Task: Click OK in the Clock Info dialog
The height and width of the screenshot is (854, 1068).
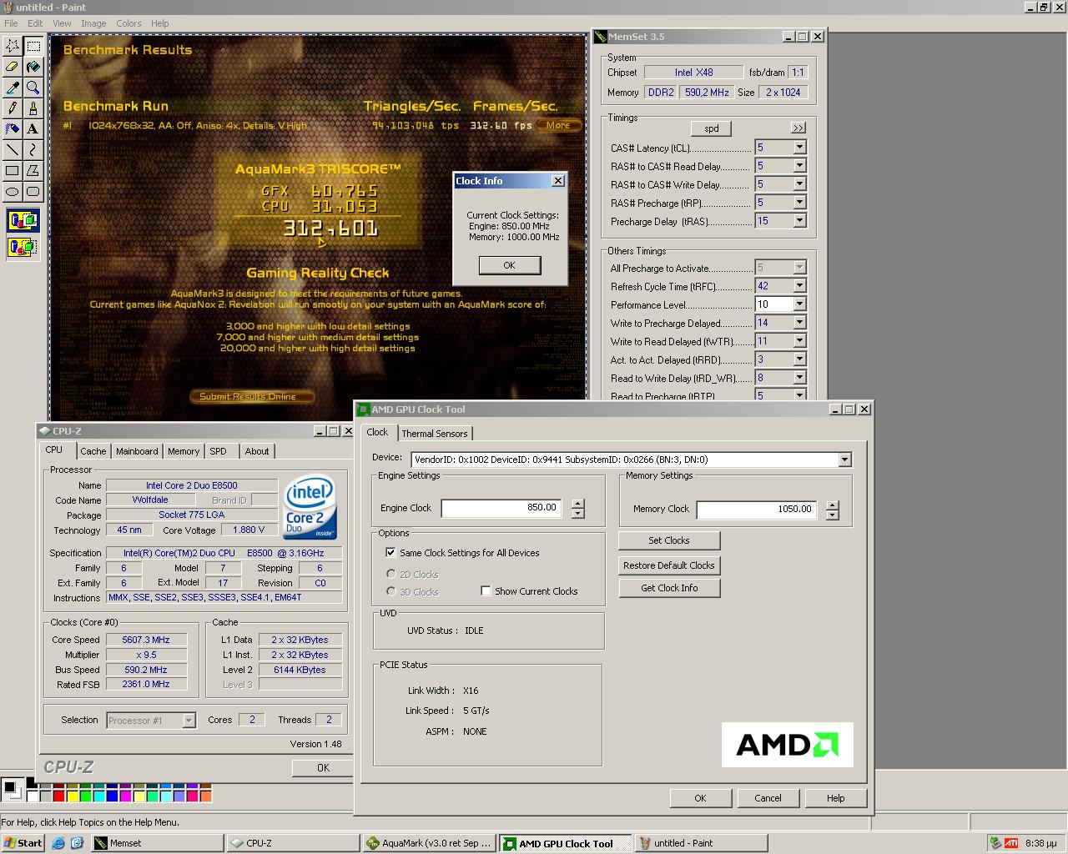Action: point(509,265)
